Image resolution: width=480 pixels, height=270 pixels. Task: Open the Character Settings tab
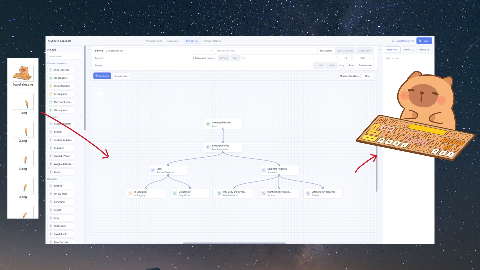click(x=212, y=41)
